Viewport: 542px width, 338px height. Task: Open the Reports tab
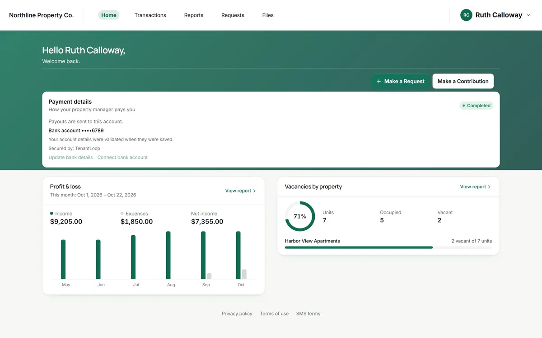tap(194, 15)
